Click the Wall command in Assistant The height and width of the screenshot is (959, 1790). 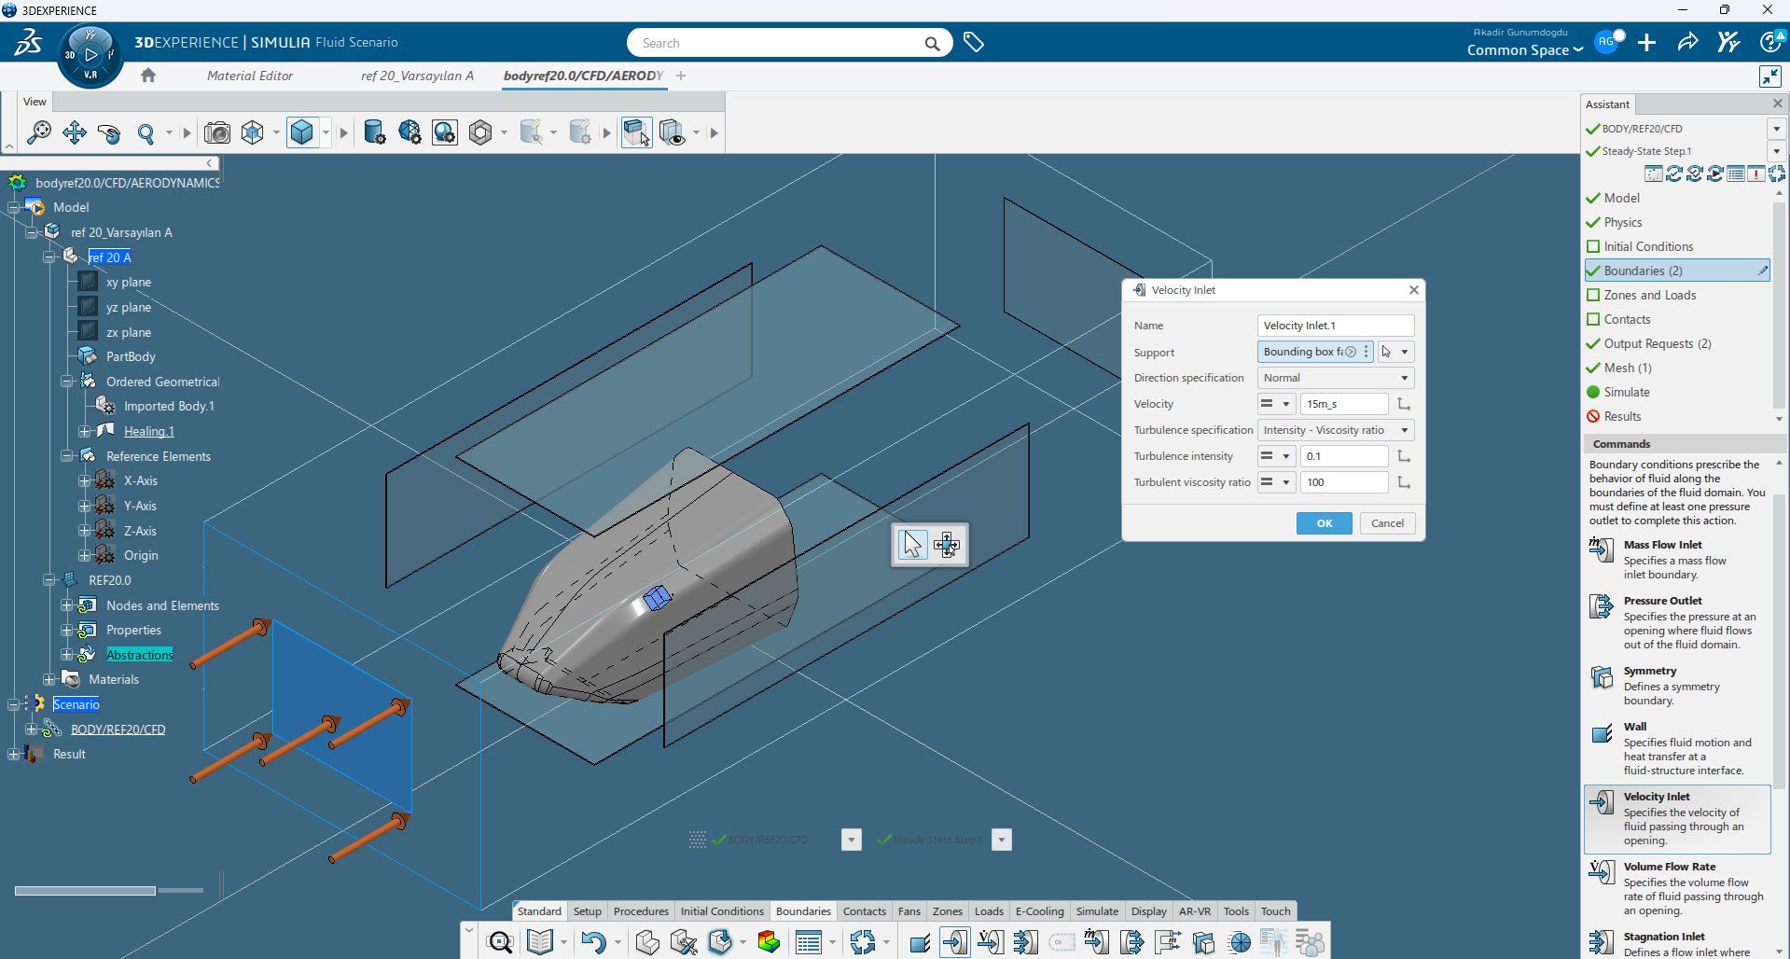coord(1677,748)
